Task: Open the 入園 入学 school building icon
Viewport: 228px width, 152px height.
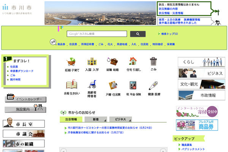Action: (92, 62)
